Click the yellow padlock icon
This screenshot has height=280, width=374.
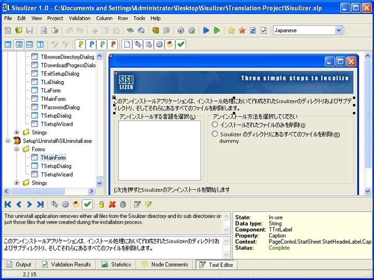click(101, 204)
